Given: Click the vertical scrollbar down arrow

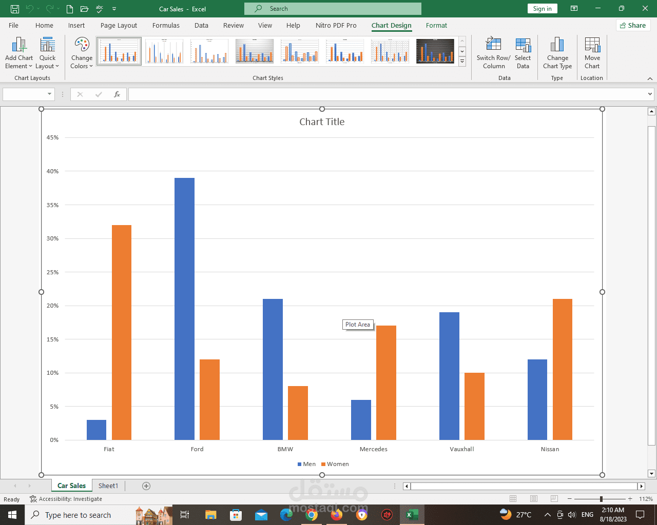Looking at the screenshot, I should [651, 474].
